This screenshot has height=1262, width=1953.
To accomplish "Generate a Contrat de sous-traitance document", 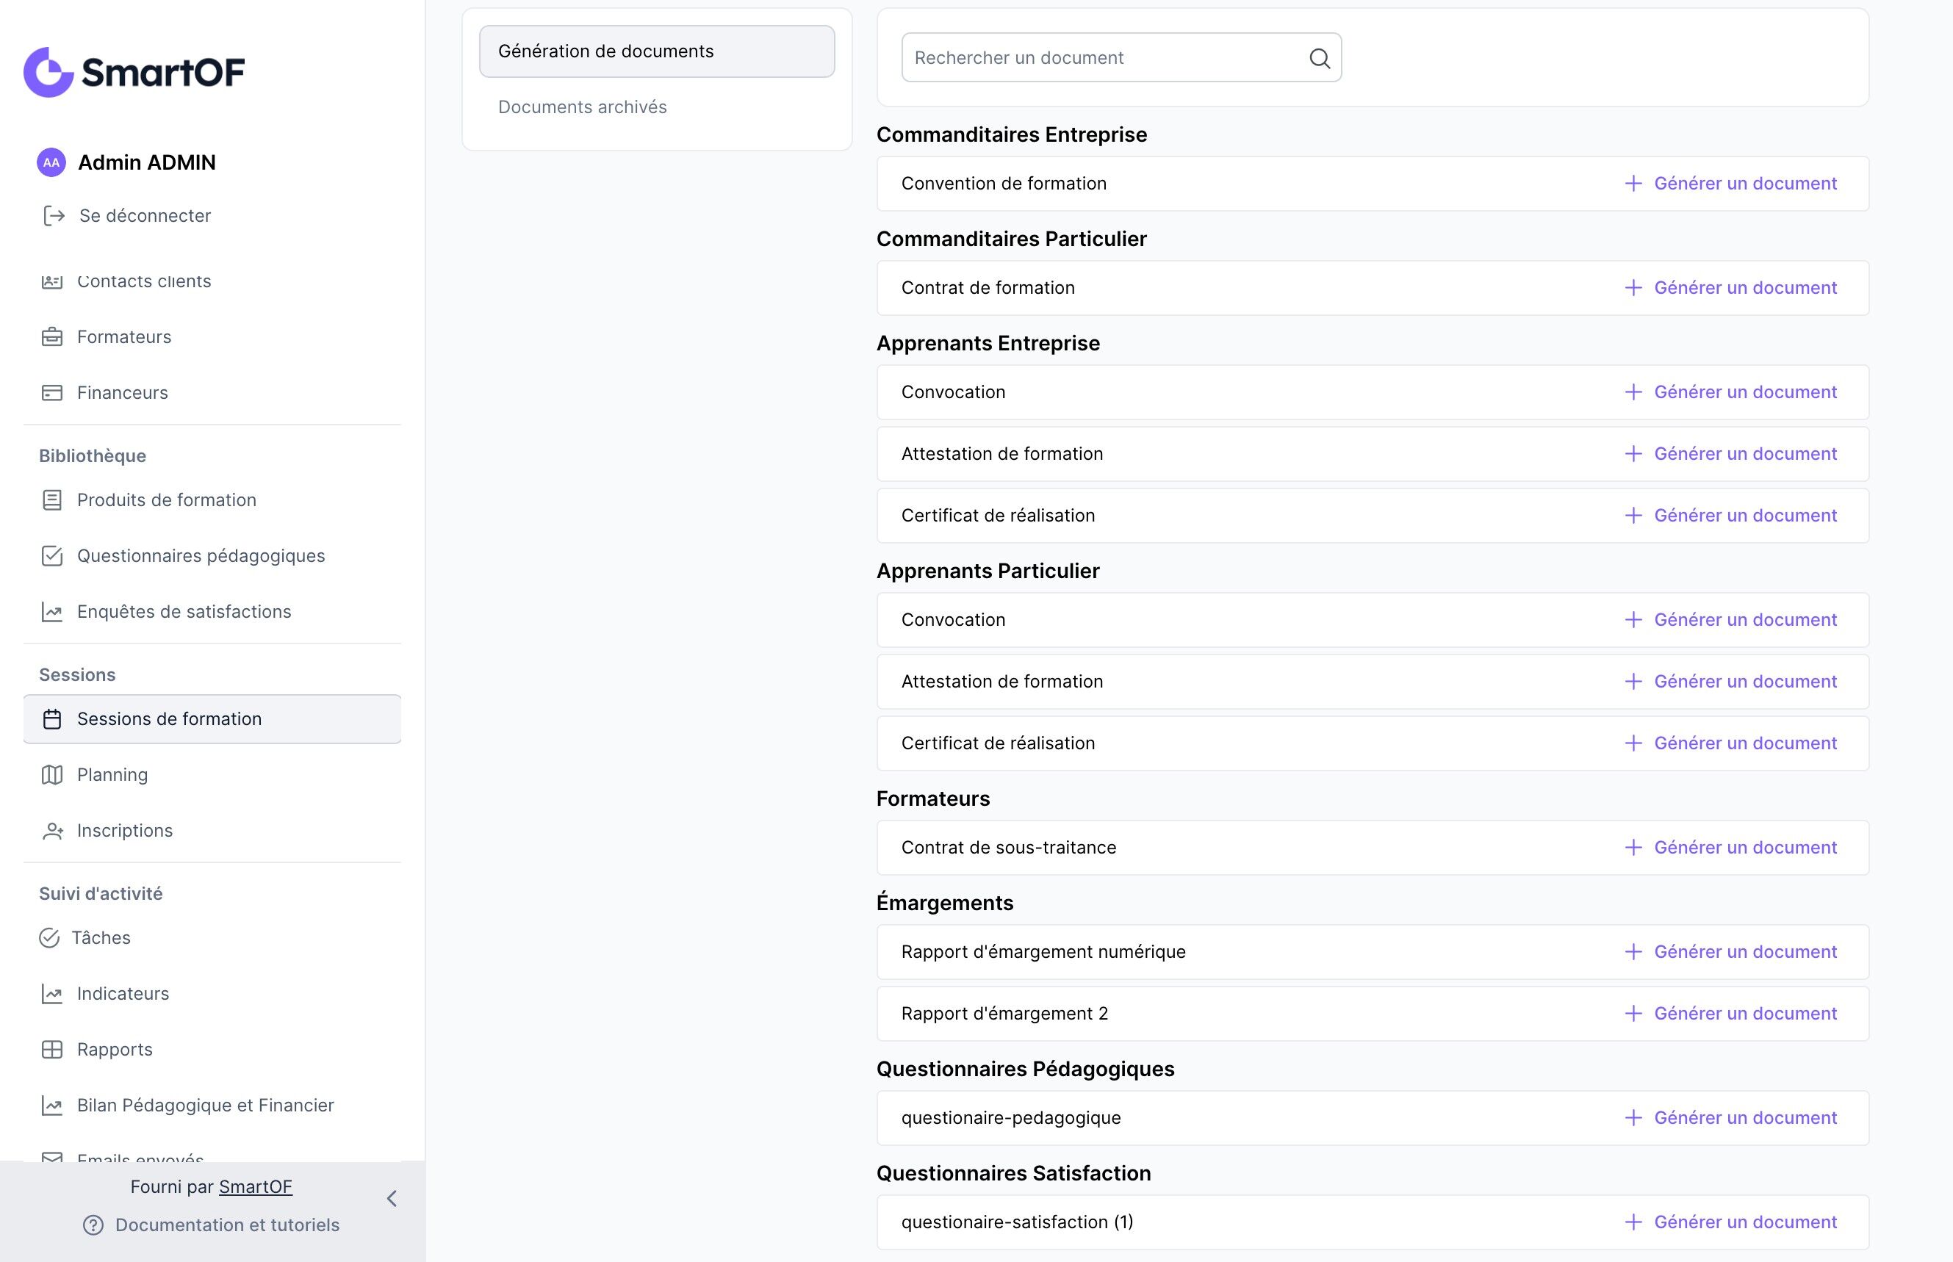I will click(x=1730, y=848).
